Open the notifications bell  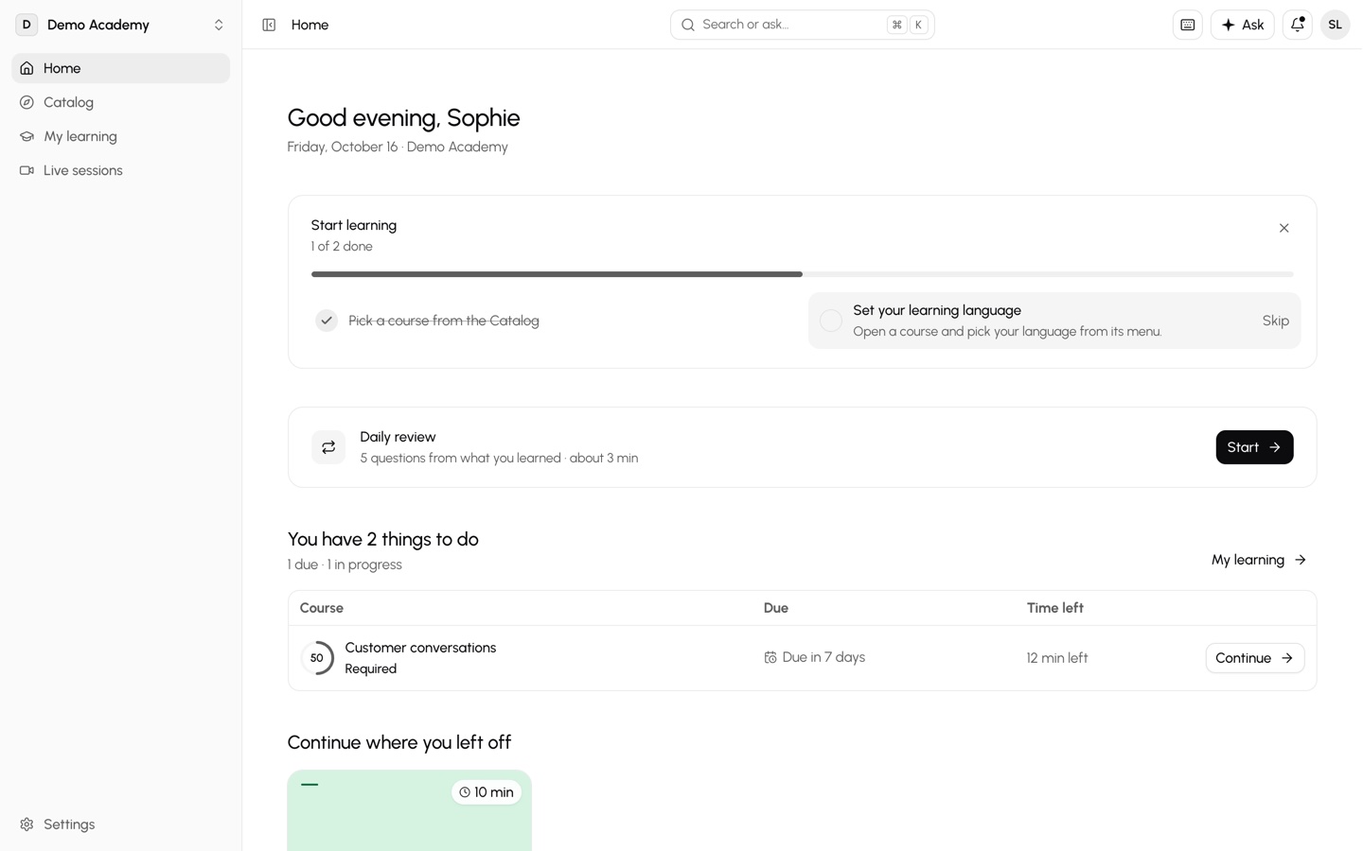point(1298,25)
